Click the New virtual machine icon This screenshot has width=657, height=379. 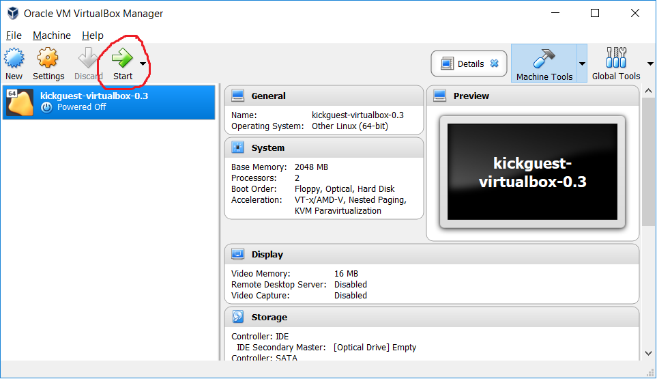click(14, 59)
